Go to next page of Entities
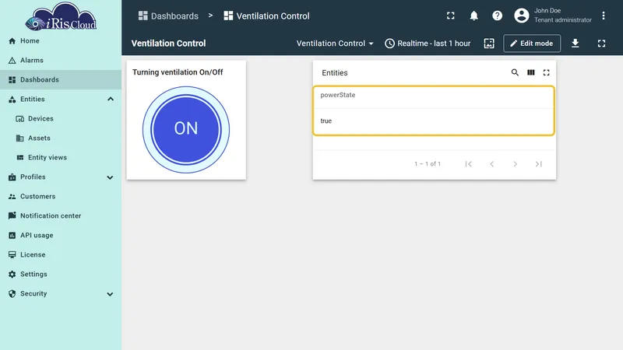 click(x=515, y=164)
